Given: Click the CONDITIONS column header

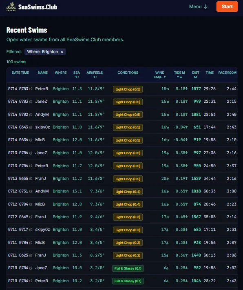Looking at the screenshot, I should tap(128, 73).
